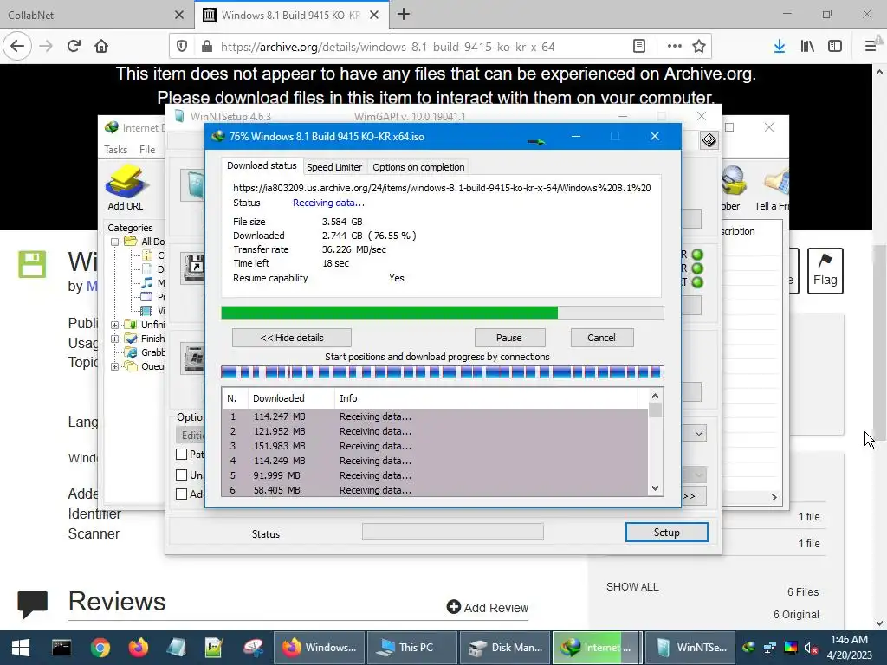Reload the archive.org page
The width and height of the screenshot is (887, 665).
(x=74, y=47)
